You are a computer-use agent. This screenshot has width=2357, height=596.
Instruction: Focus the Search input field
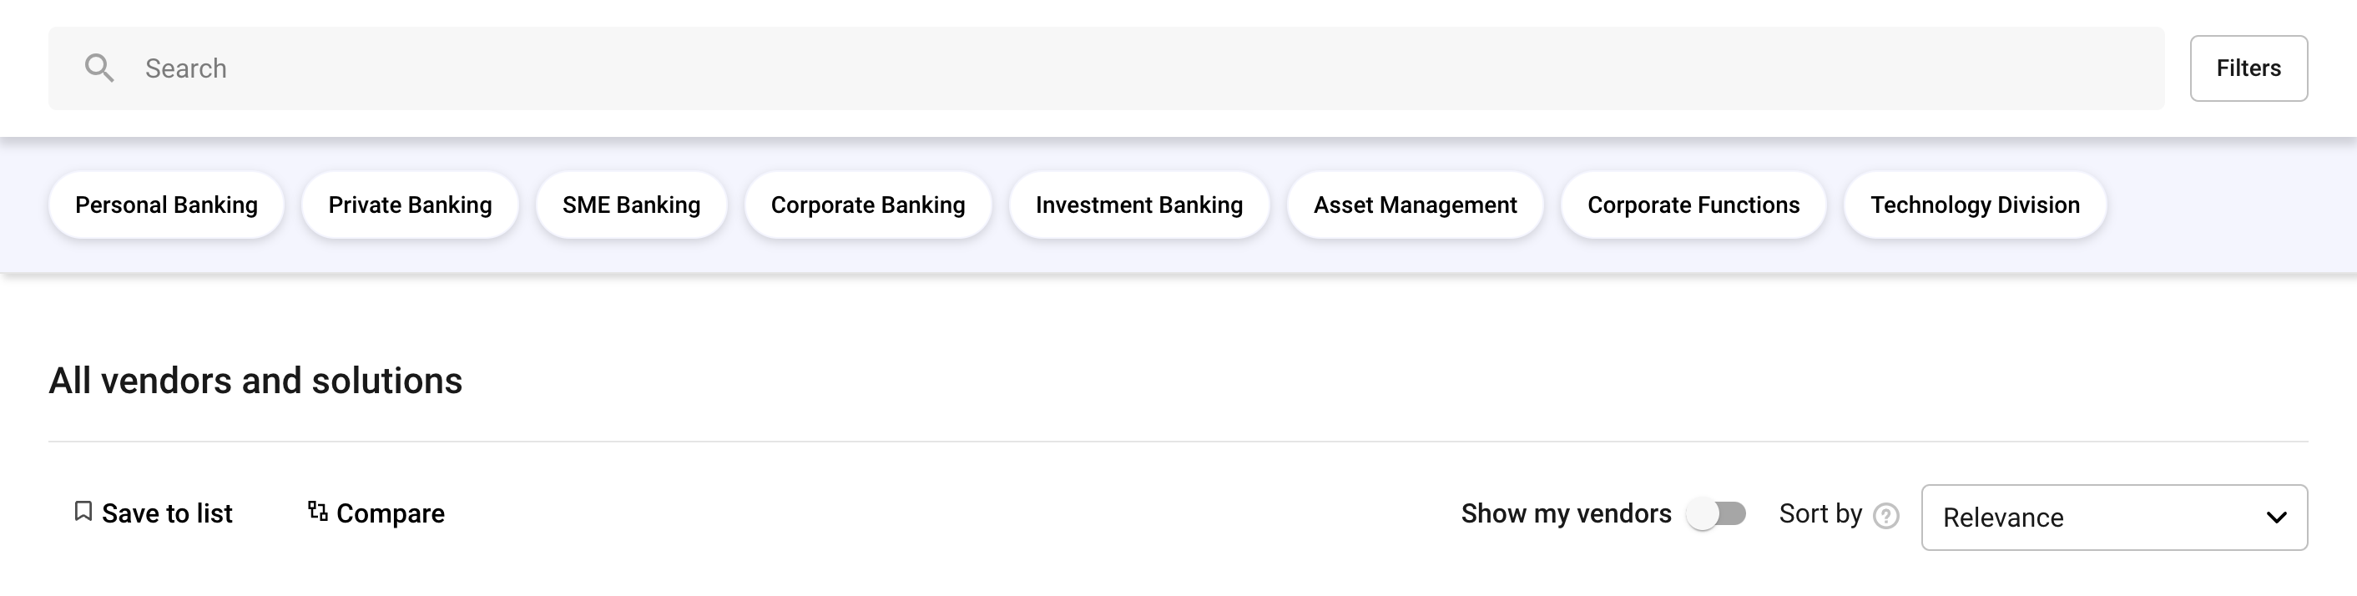[x=1106, y=68]
